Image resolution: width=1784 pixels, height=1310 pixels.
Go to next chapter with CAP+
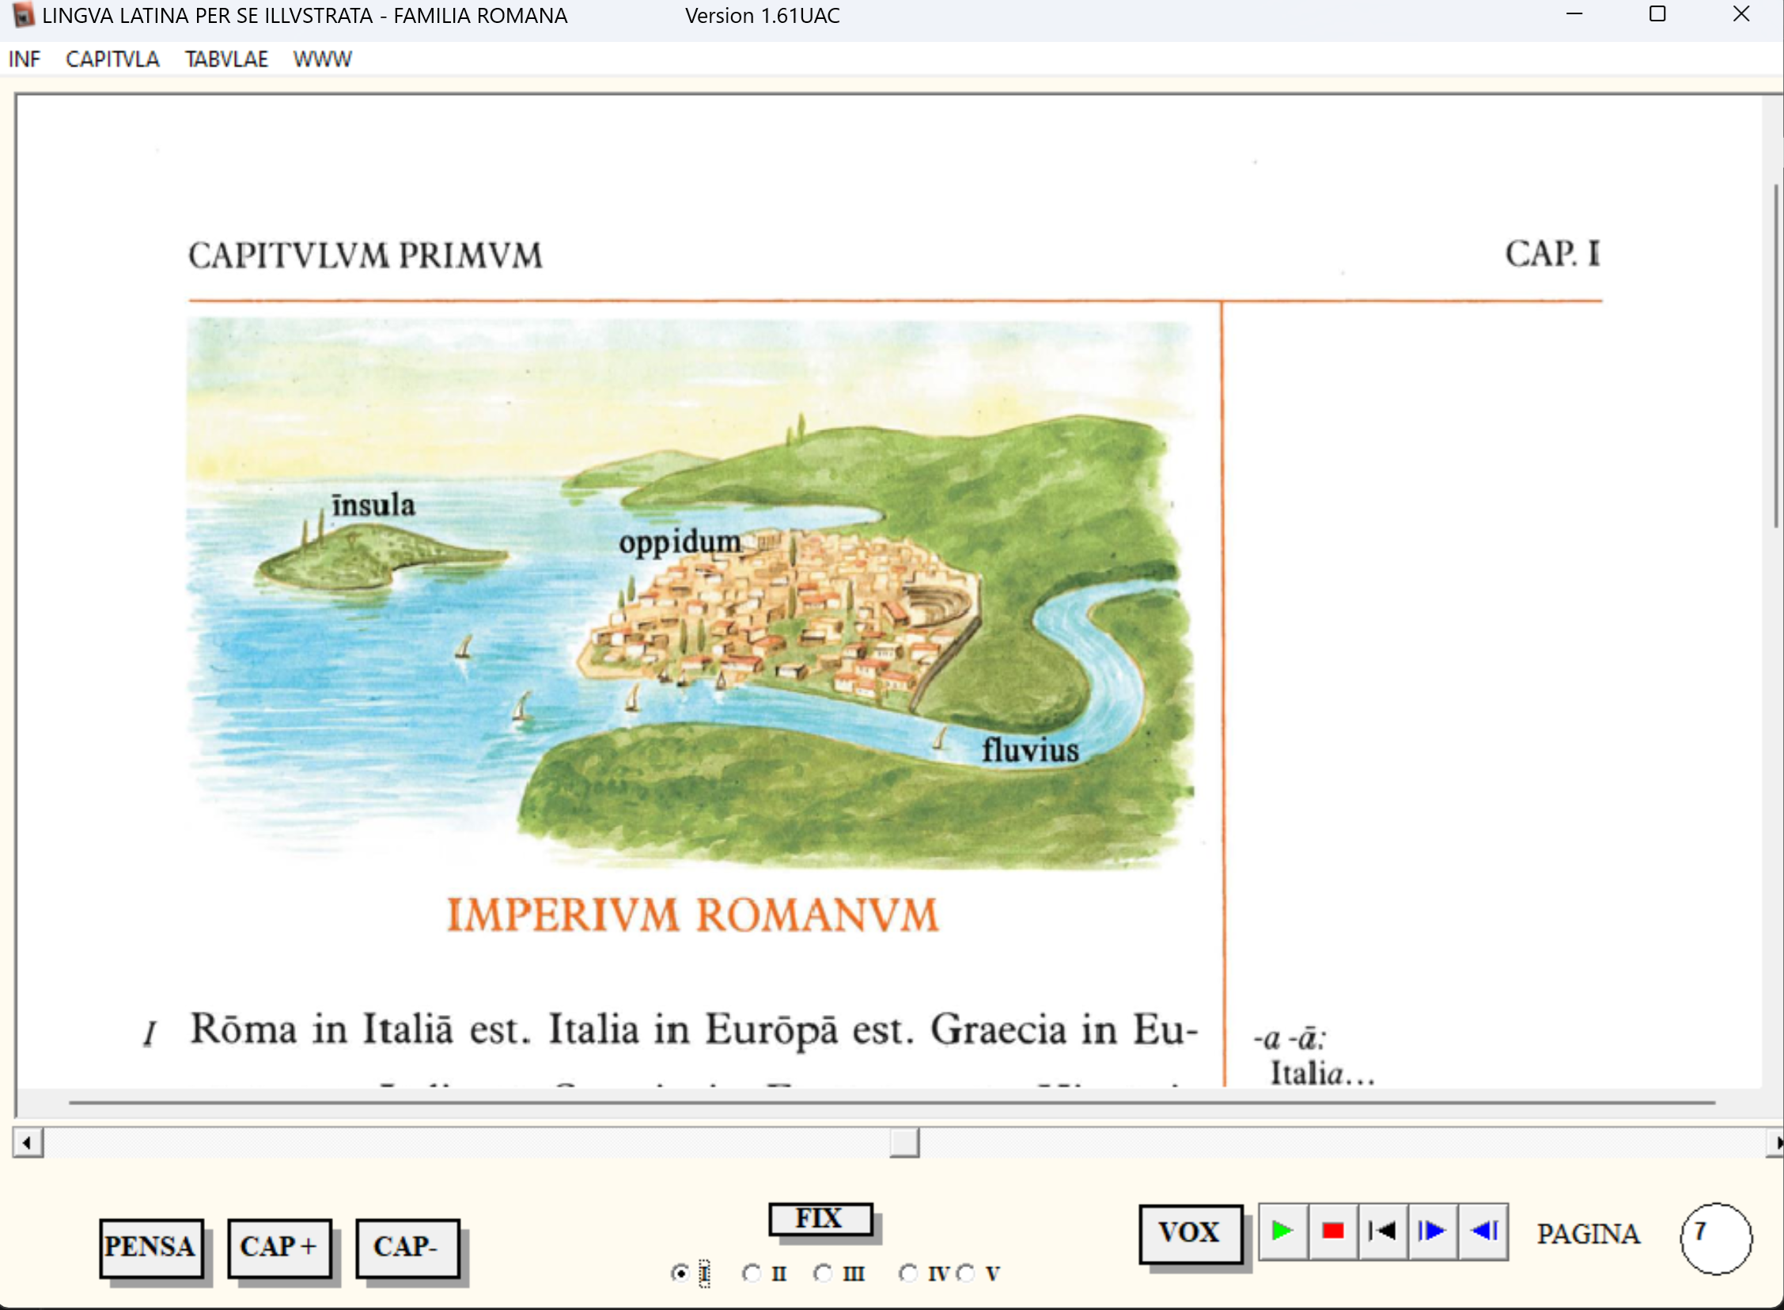pos(279,1248)
